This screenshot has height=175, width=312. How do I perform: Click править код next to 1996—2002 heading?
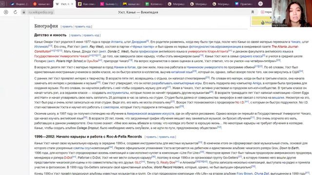tap(167, 137)
